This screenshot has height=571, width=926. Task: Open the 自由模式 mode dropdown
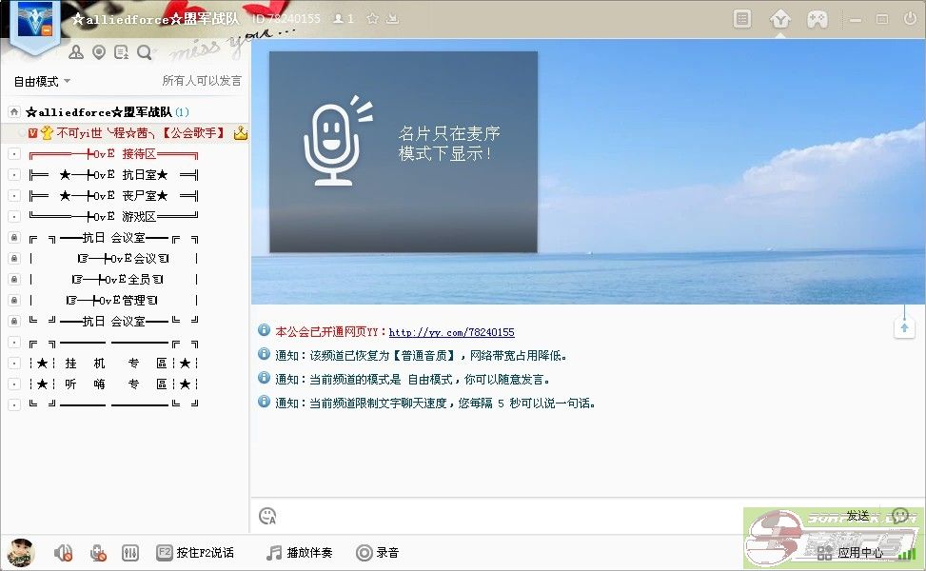coord(42,82)
